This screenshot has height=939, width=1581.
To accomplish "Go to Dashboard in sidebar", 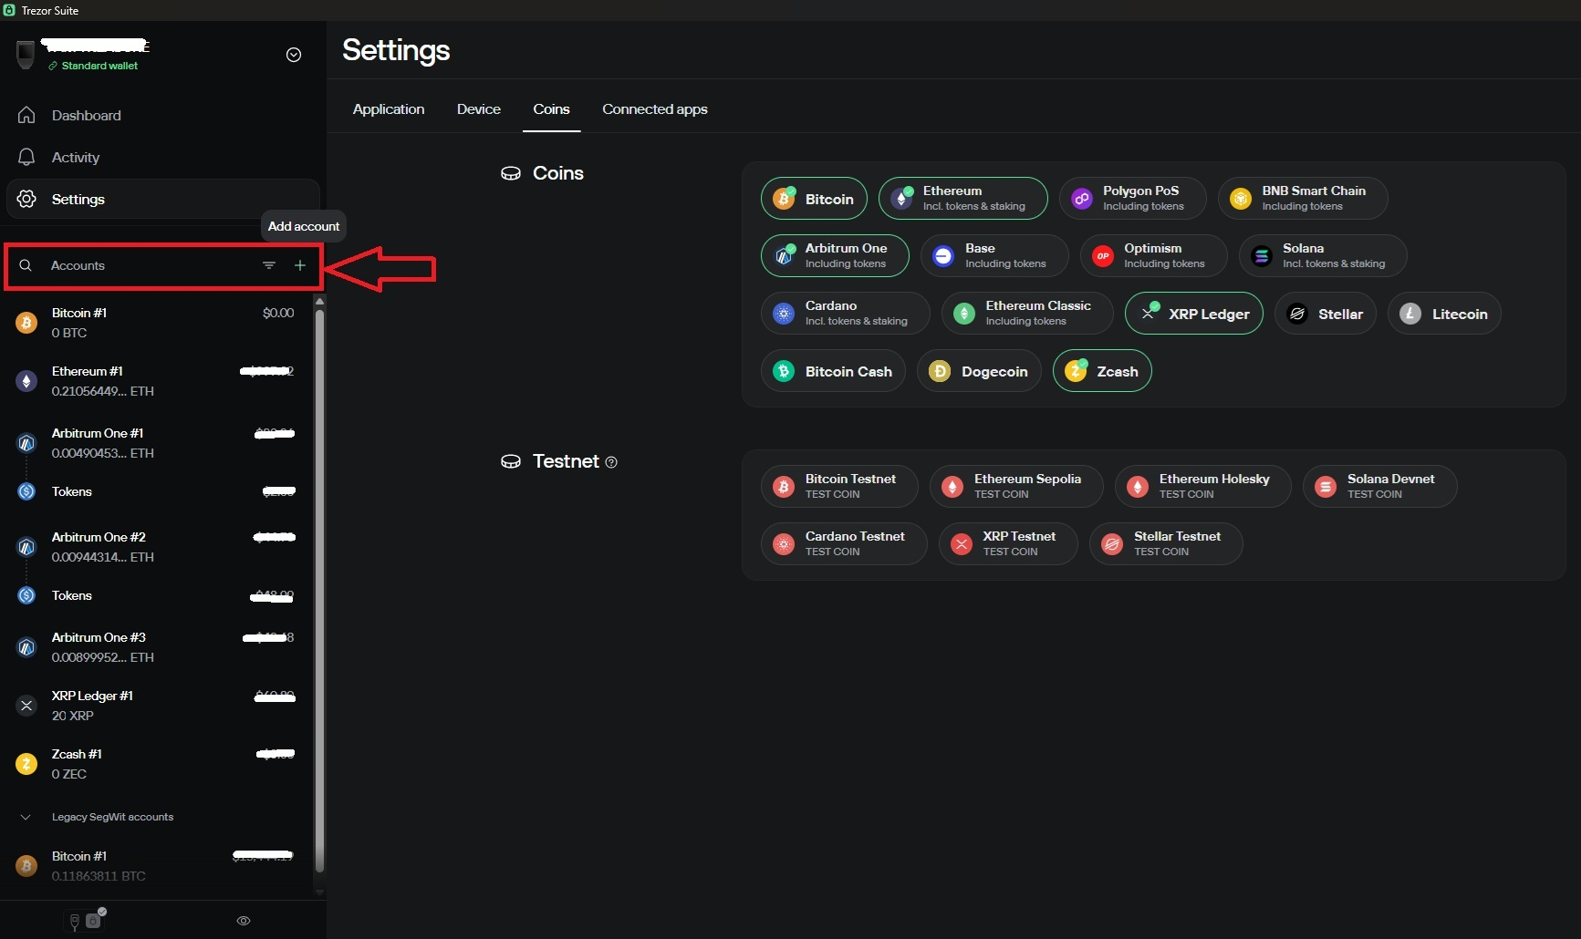I will coord(163,115).
